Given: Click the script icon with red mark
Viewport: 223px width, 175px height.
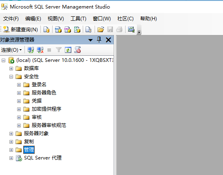Looking at the screenshot, I should pos(77,50).
